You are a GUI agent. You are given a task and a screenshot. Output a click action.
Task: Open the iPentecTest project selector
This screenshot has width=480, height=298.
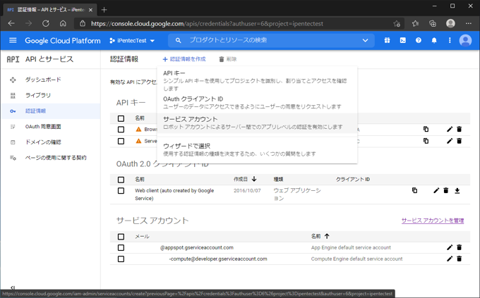point(132,40)
